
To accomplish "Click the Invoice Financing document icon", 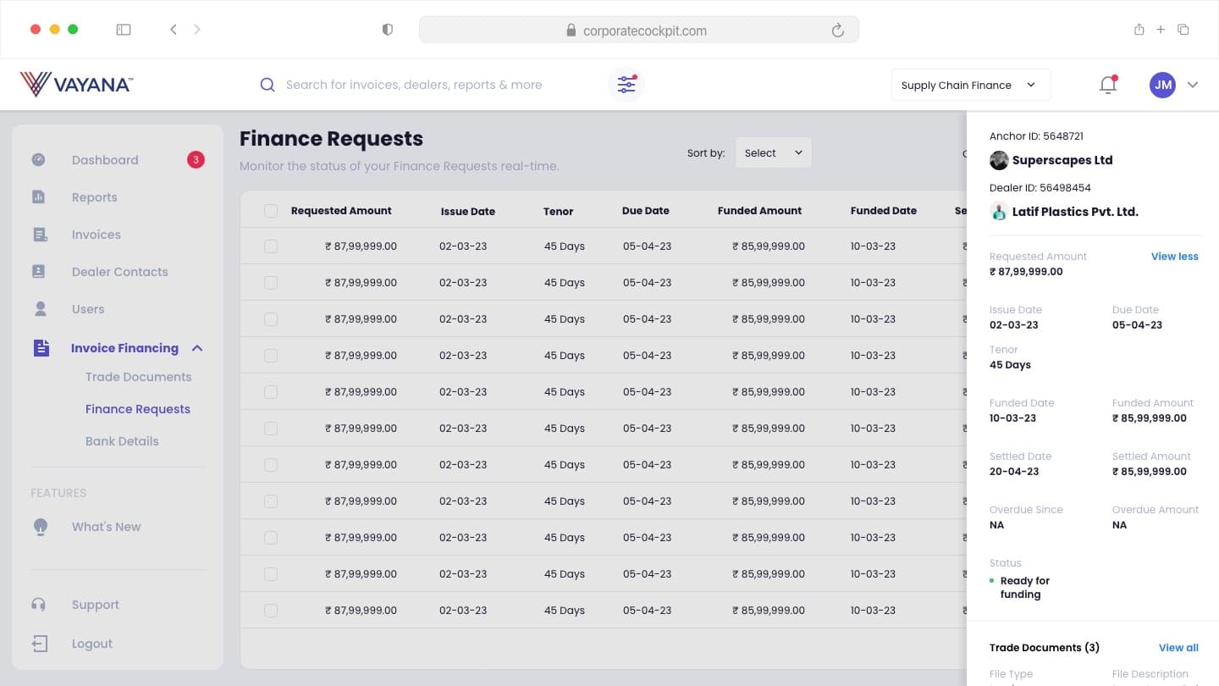I will [x=41, y=348].
